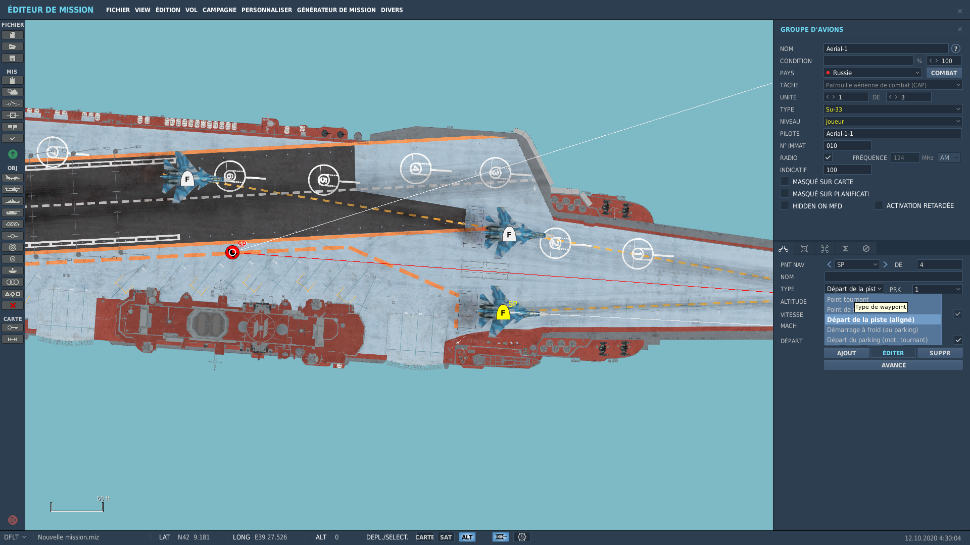
Task: Open the TYPE Su-33 aircraft dropdown
Action: pyautogui.click(x=893, y=109)
